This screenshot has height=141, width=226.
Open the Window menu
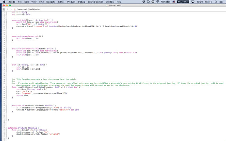tap(110, 2)
